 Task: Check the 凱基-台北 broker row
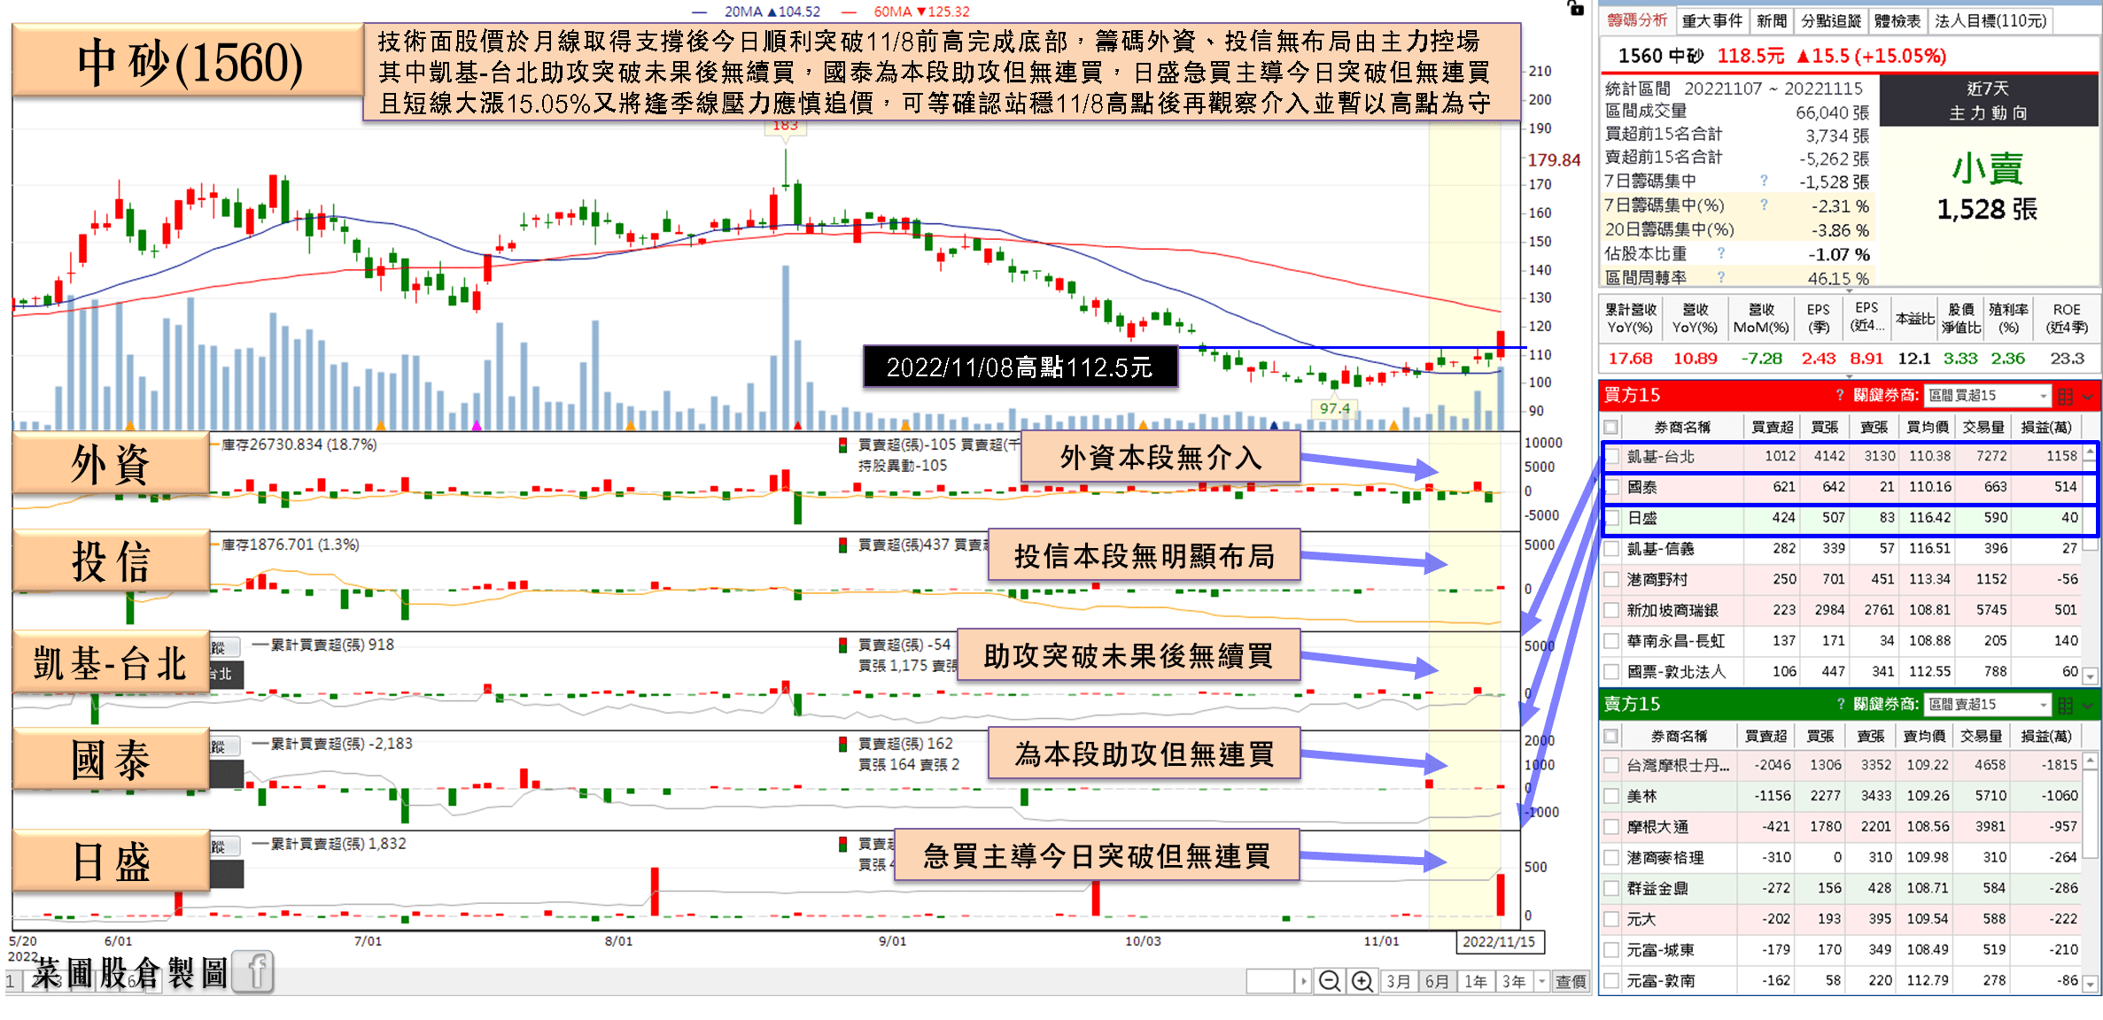coord(1613,456)
